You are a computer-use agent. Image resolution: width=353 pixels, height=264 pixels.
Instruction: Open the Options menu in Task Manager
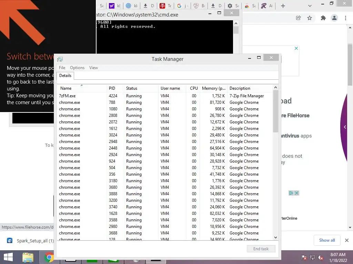[x=77, y=68]
